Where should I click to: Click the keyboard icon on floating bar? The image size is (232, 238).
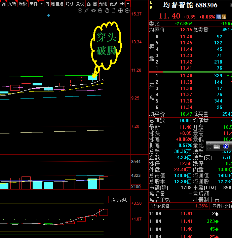(x=217, y=146)
